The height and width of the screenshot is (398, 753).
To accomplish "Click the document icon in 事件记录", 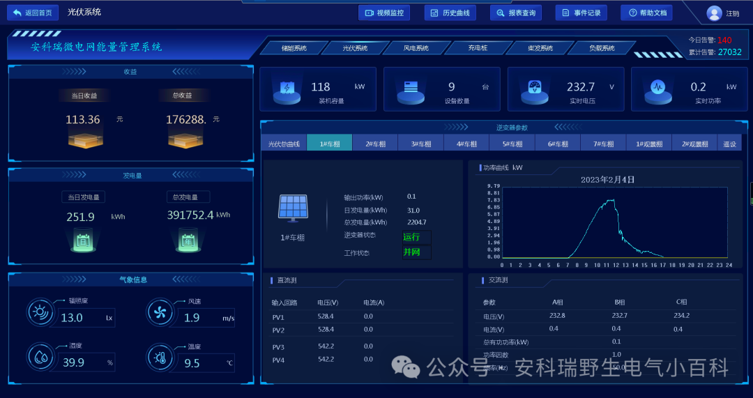I will pos(565,13).
